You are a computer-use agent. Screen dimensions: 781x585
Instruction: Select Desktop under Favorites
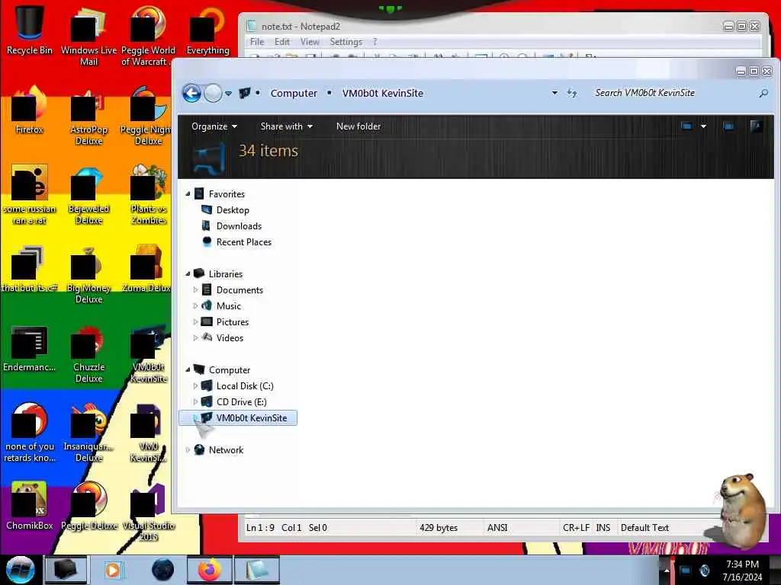[233, 210]
